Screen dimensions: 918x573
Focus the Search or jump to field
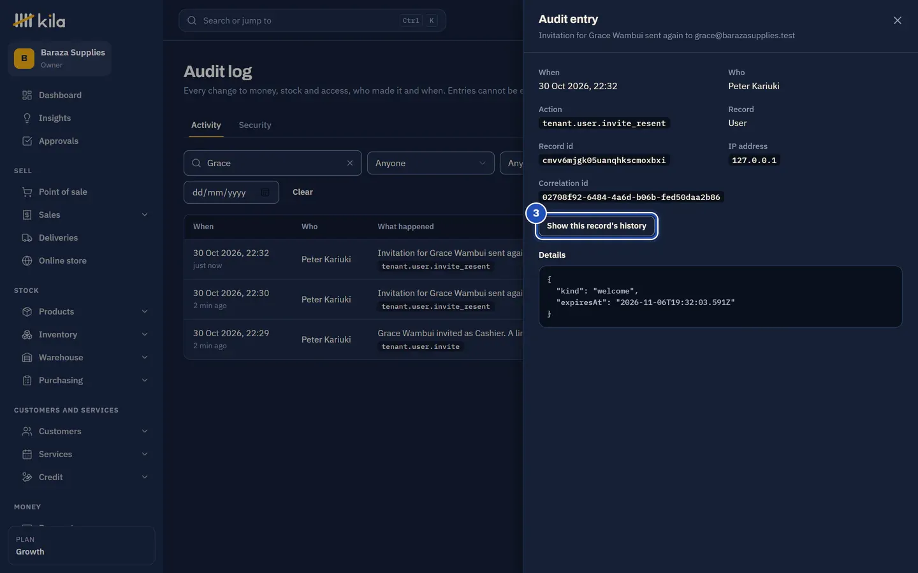(x=312, y=20)
